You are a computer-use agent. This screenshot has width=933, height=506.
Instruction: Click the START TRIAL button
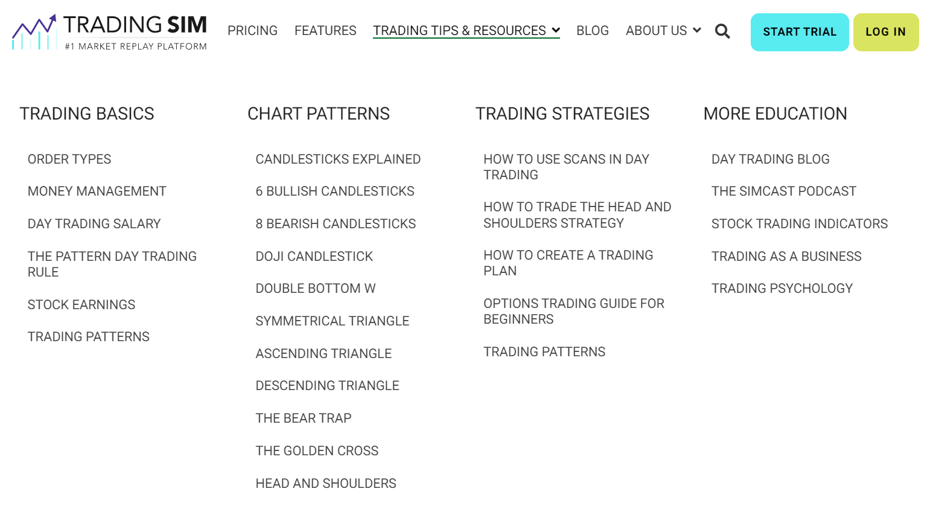pos(800,32)
